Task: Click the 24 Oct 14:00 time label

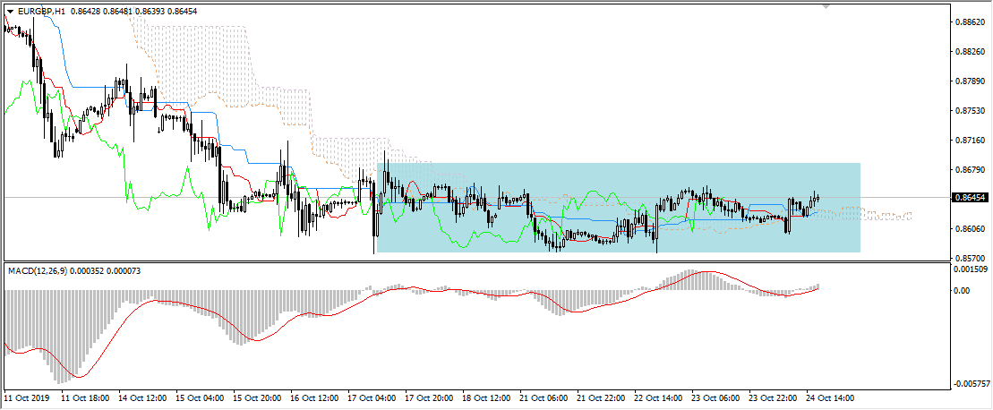Action: click(830, 398)
